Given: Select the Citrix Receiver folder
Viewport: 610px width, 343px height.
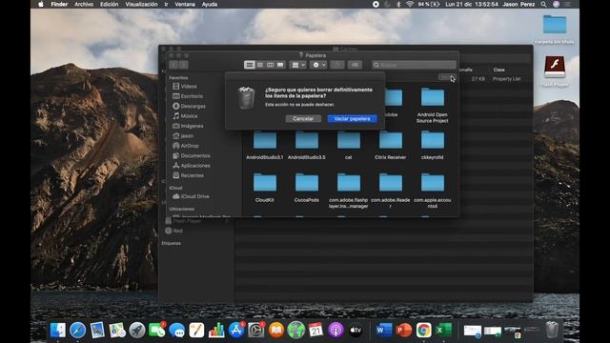Looking at the screenshot, I should point(391,145).
